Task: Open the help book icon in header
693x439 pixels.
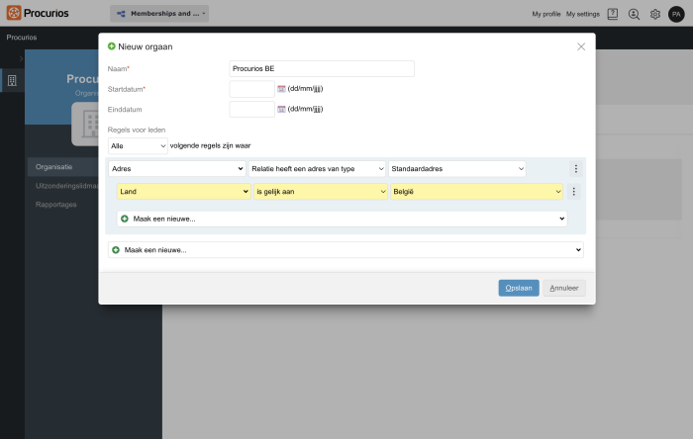Action: 613,14
